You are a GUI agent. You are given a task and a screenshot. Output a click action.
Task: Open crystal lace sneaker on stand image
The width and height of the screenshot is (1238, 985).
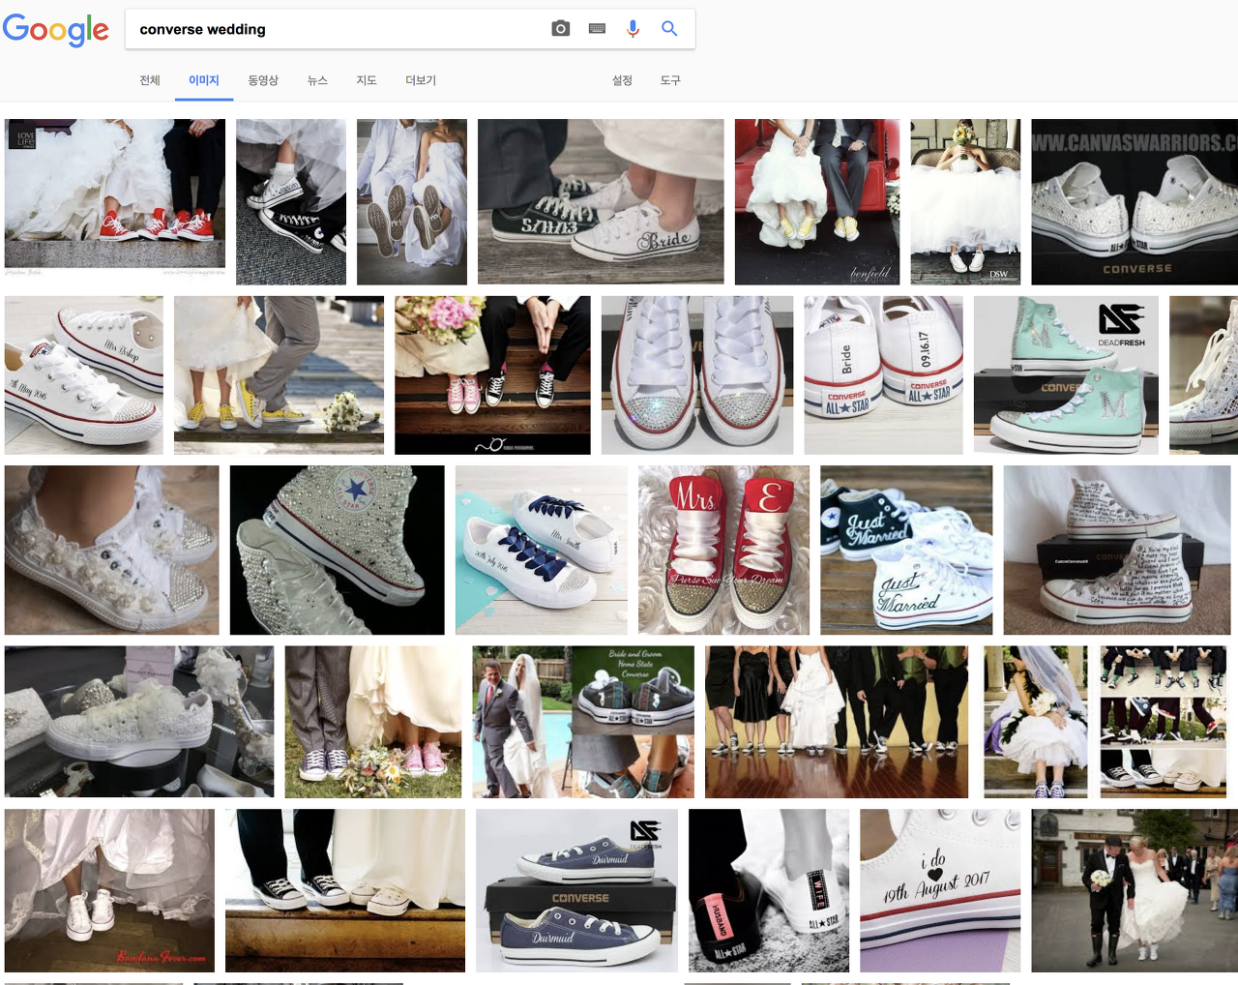tap(139, 722)
